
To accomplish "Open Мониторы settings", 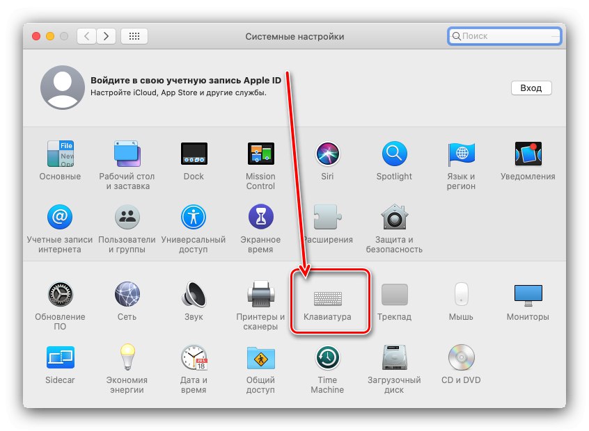I will (x=528, y=295).
